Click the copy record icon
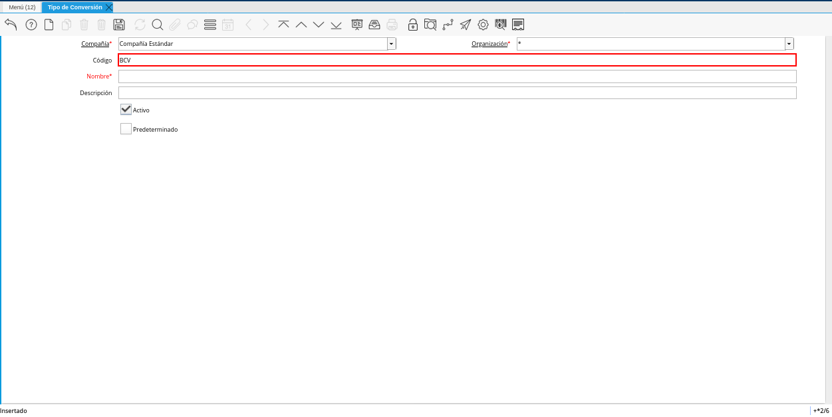This screenshot has height=417, width=832. (67, 25)
